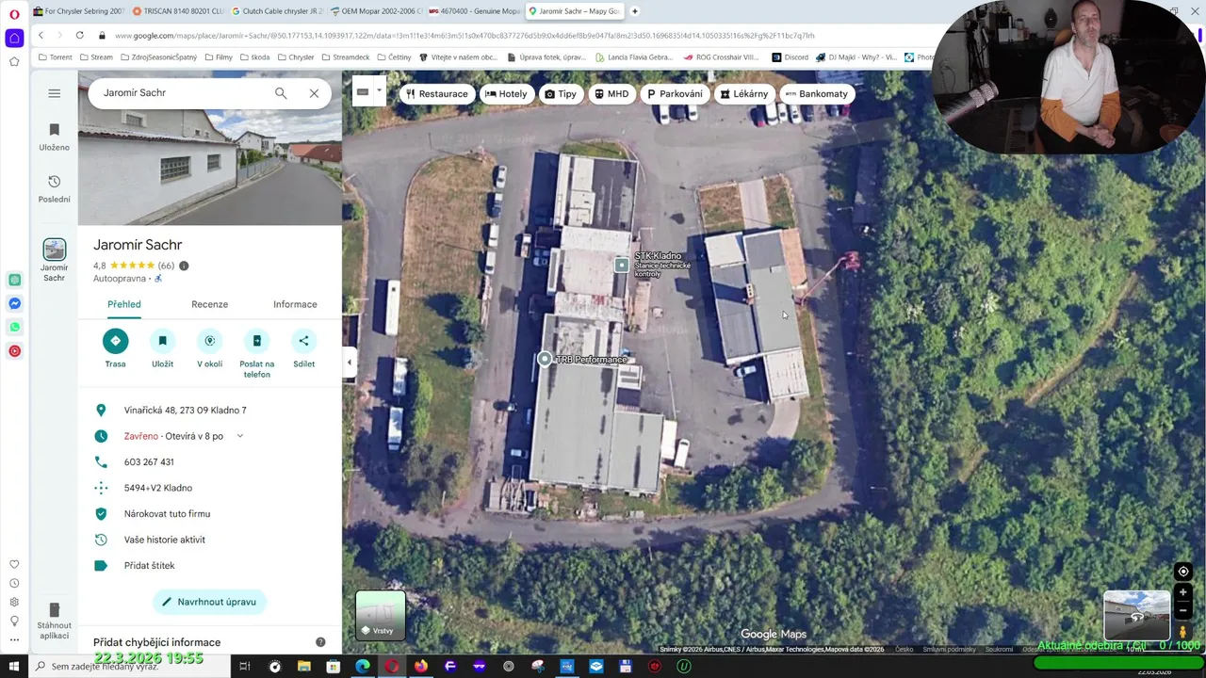Start directions with the Trasa button

115,349
